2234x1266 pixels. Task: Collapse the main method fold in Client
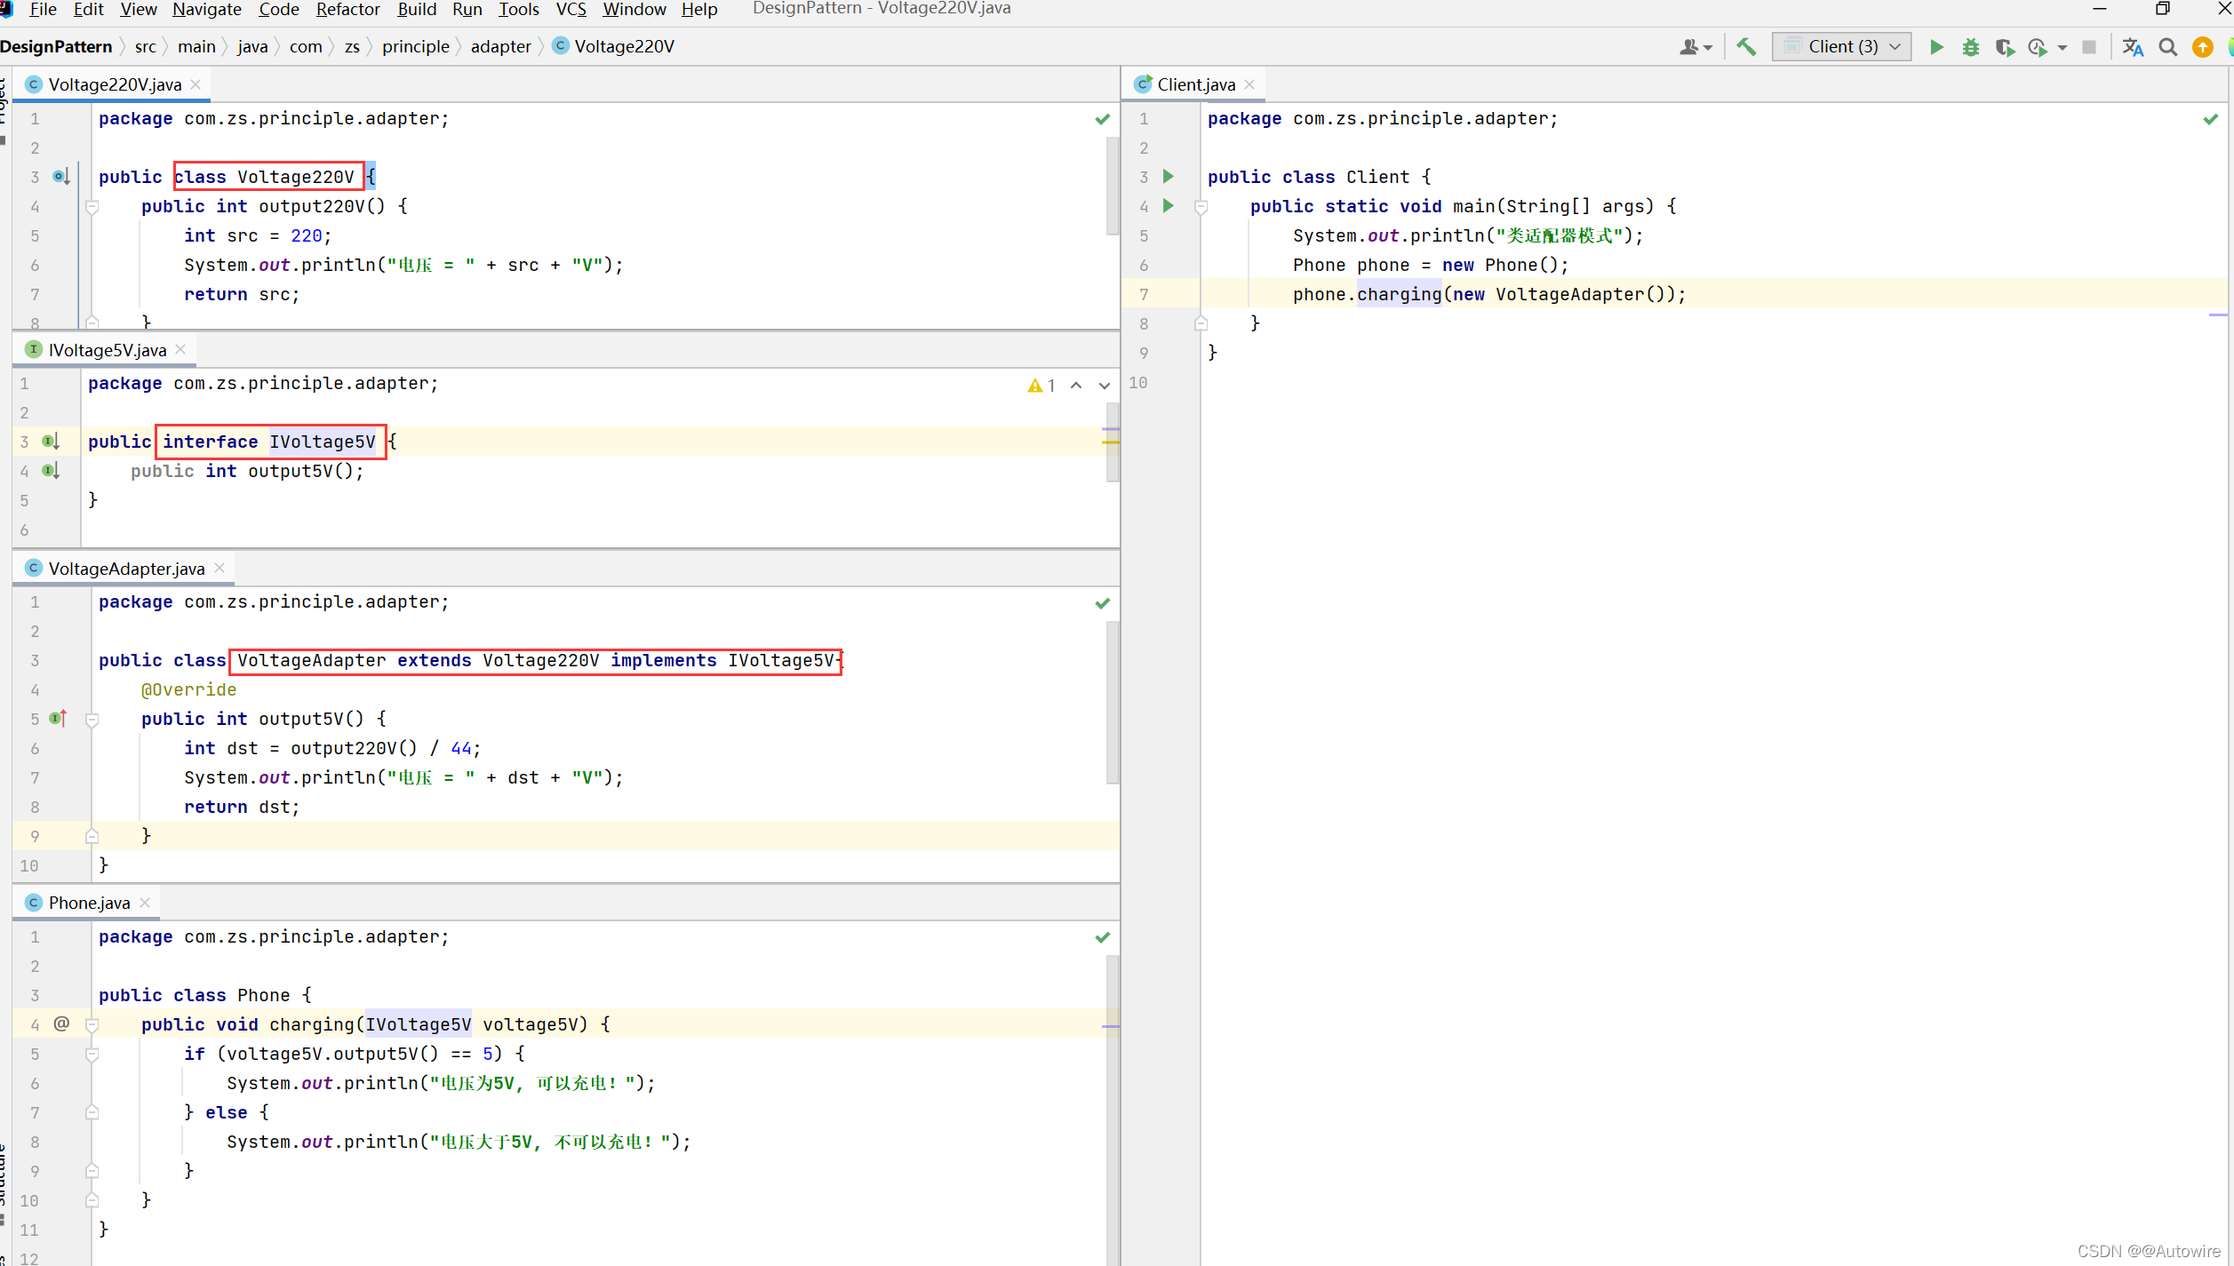[1201, 206]
